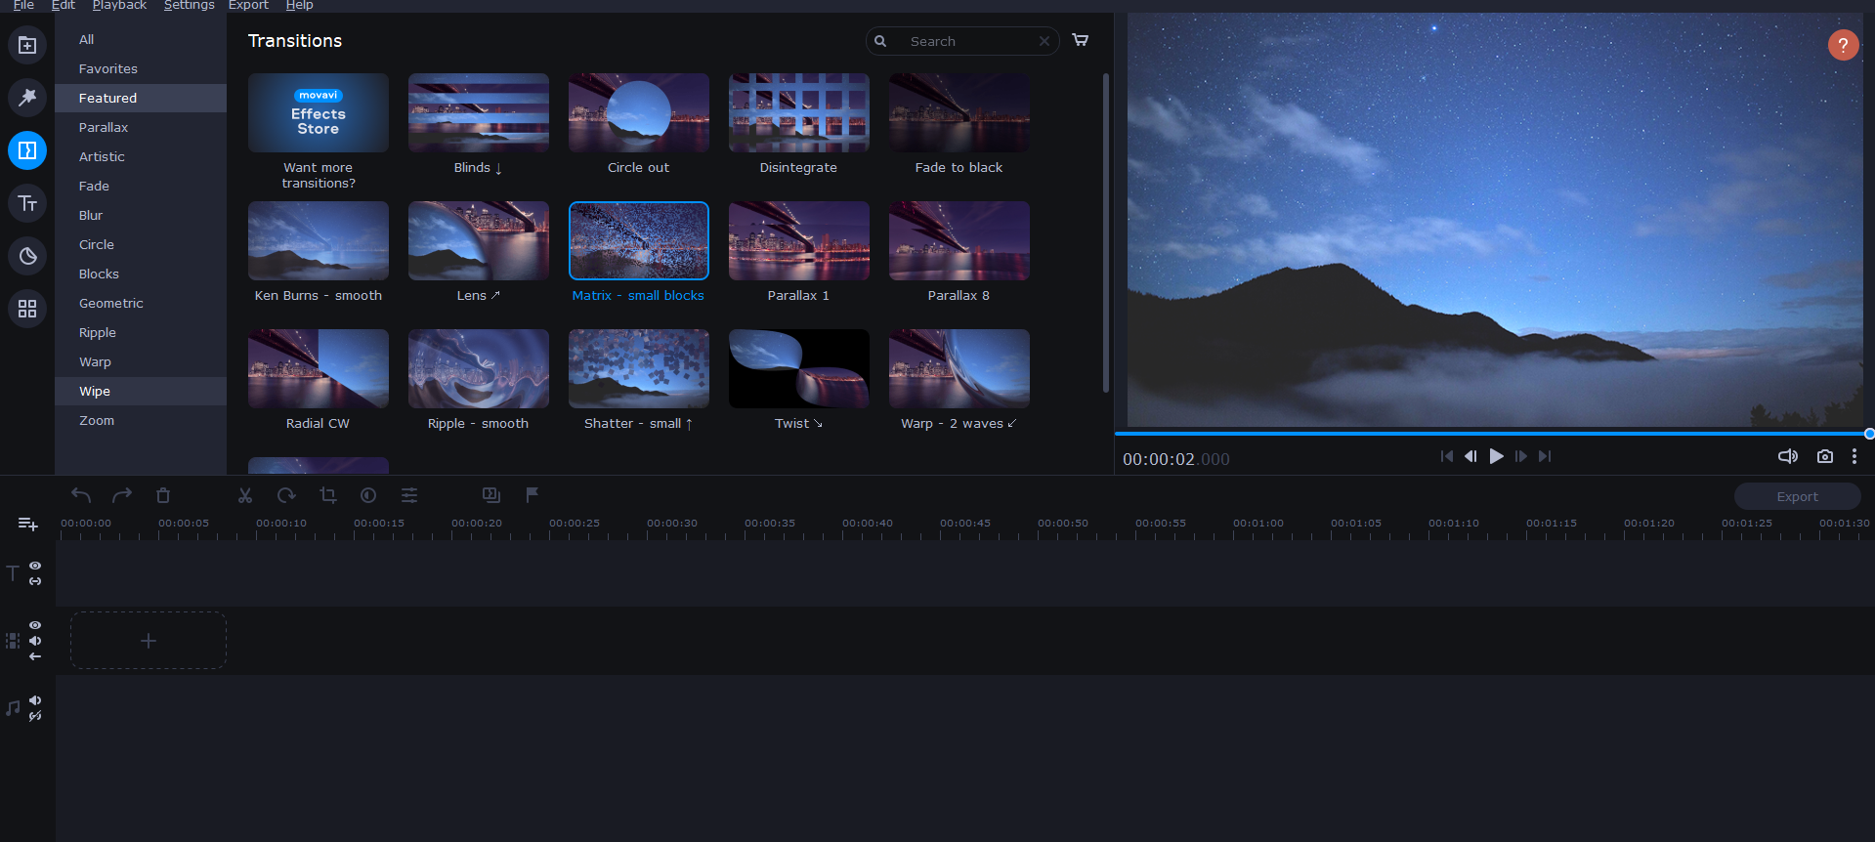1875x842 pixels.
Task: Click the add media plus placeholder
Action: pyautogui.click(x=149, y=641)
